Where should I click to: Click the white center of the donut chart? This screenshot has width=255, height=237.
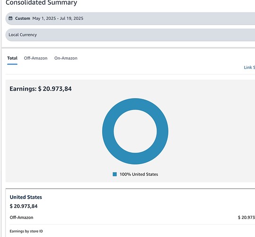(x=135, y=131)
